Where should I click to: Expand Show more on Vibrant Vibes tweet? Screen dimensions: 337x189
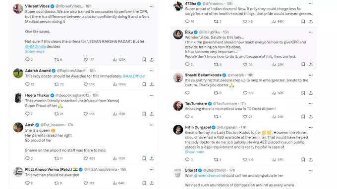click(x=35, y=52)
